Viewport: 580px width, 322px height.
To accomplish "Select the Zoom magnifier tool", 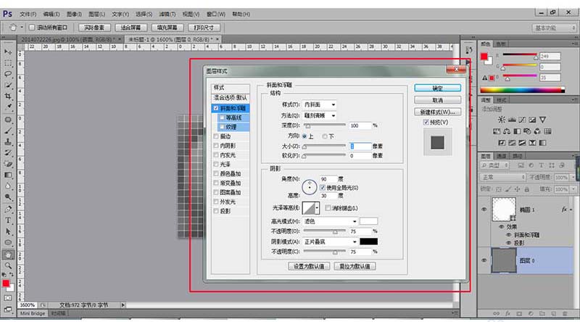I will [8, 265].
